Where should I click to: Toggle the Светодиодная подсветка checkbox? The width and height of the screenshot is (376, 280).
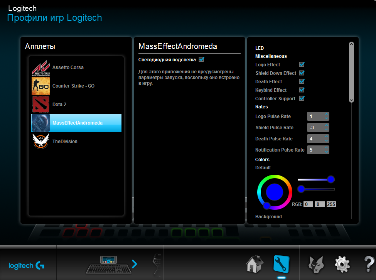pyautogui.click(x=201, y=59)
